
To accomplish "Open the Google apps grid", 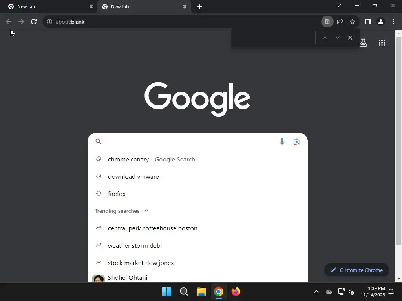I will click(x=382, y=43).
